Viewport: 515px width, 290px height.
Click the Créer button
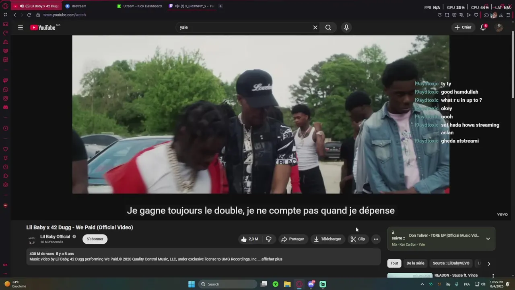tap(463, 27)
